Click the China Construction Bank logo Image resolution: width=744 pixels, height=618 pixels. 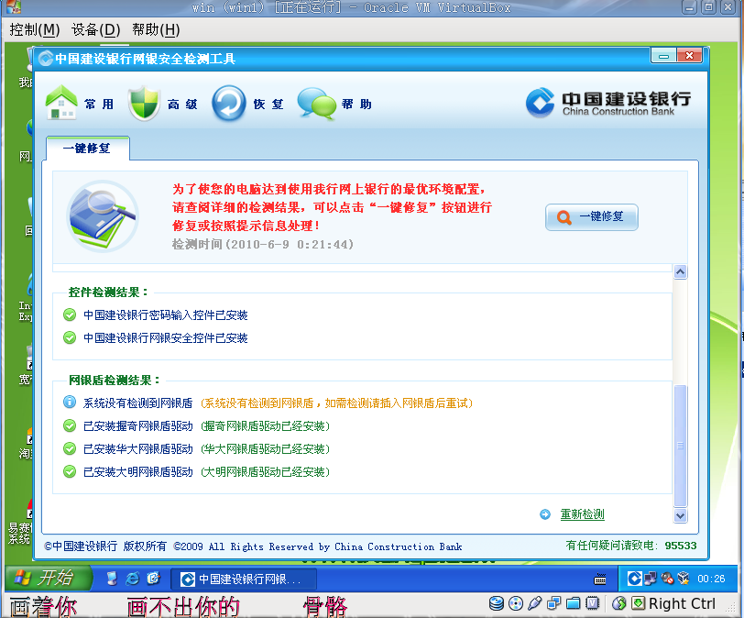coord(607,103)
